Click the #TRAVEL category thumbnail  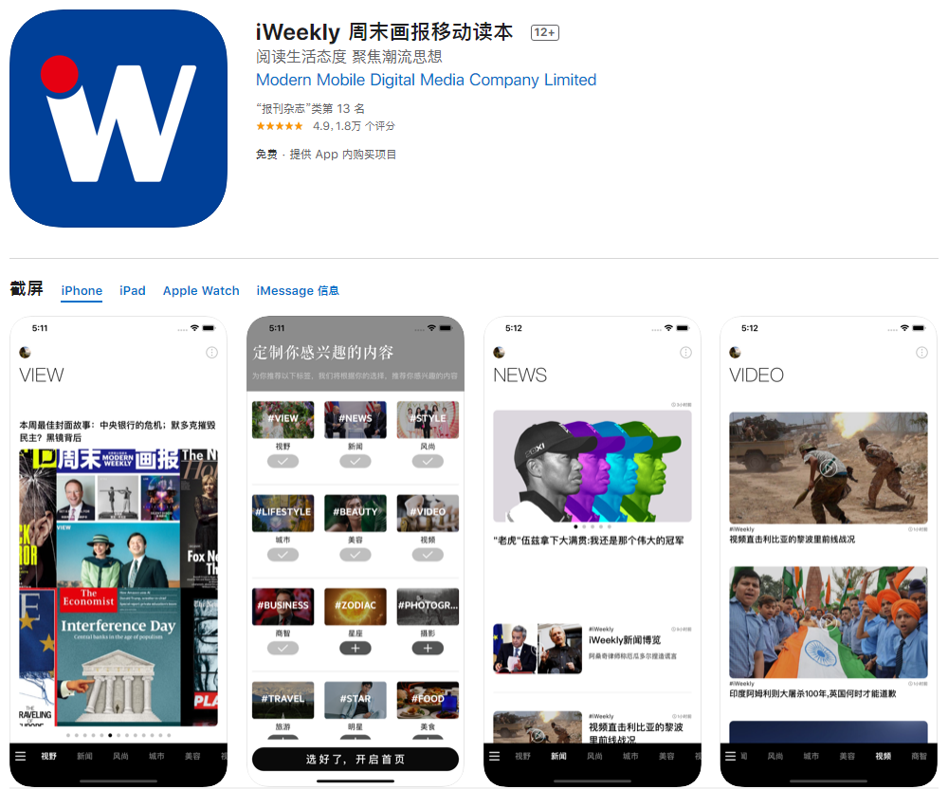[283, 700]
